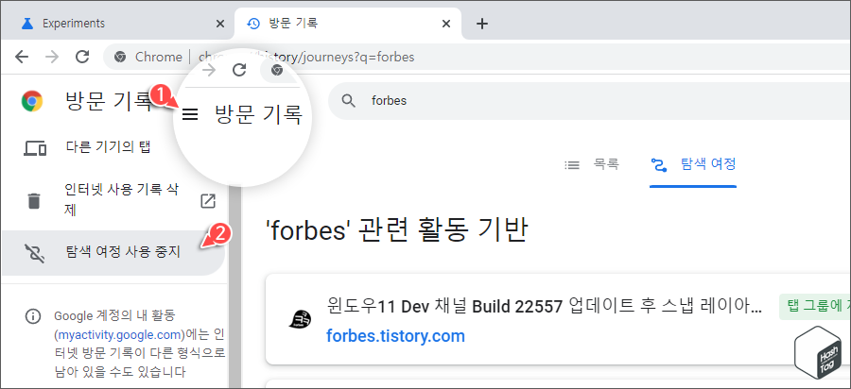Click the devices icon for 다른 기기의 탭
The width and height of the screenshot is (851, 389).
tap(34, 148)
